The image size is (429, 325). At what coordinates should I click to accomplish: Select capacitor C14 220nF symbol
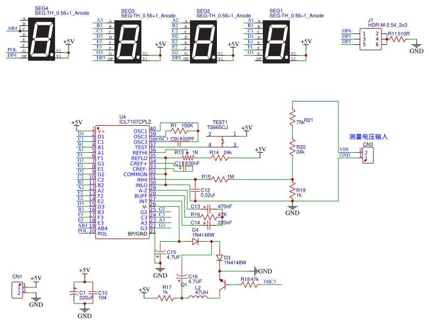click(x=208, y=225)
